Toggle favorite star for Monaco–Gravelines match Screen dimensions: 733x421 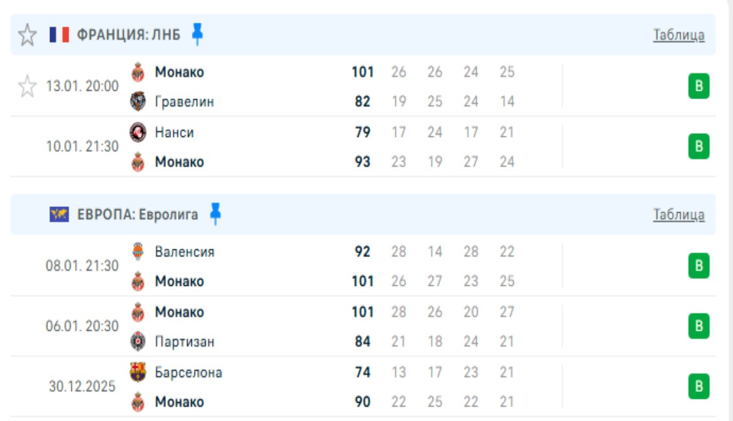pyautogui.click(x=27, y=86)
